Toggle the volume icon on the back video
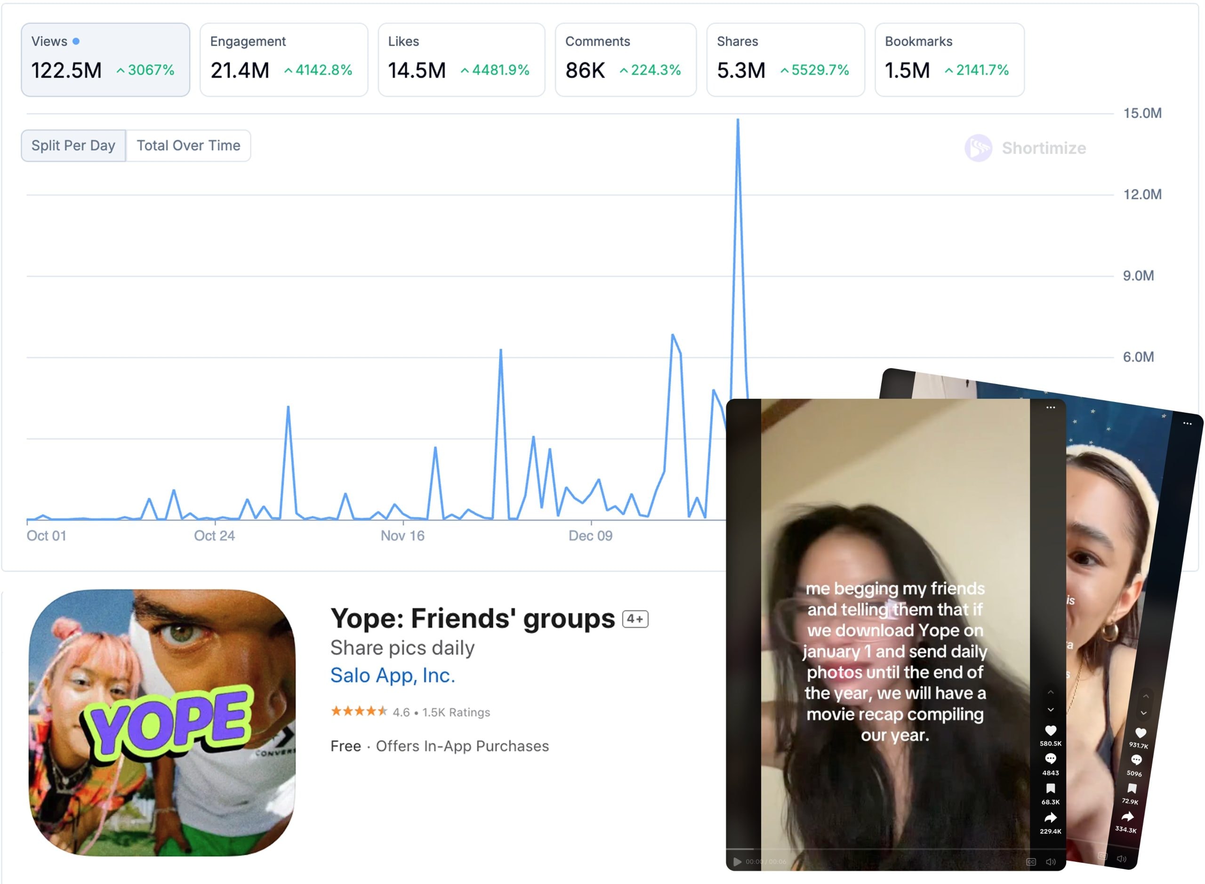The width and height of the screenshot is (1205, 884). [x=1121, y=859]
